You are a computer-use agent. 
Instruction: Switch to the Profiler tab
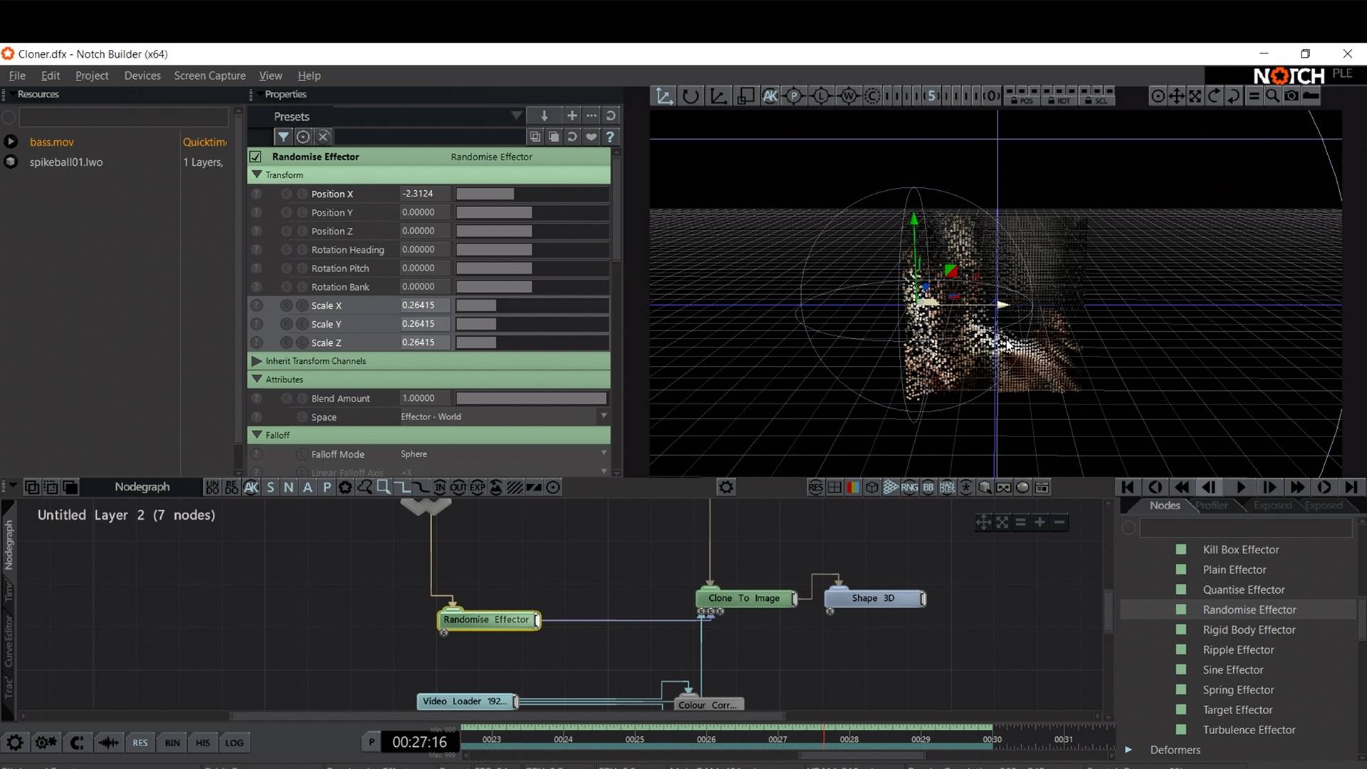point(1212,506)
